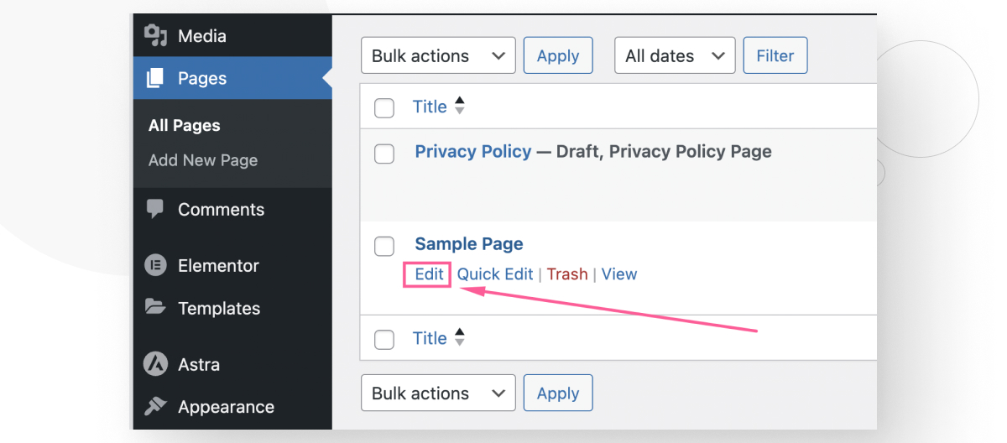
Task: Click the Elementor logo icon
Action: (x=155, y=265)
